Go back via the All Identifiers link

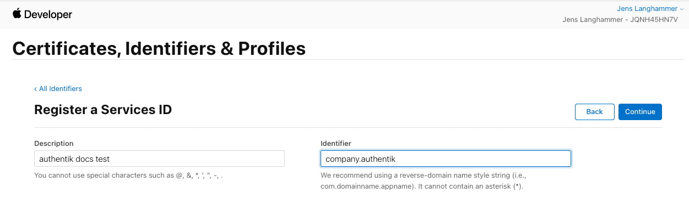tap(58, 88)
